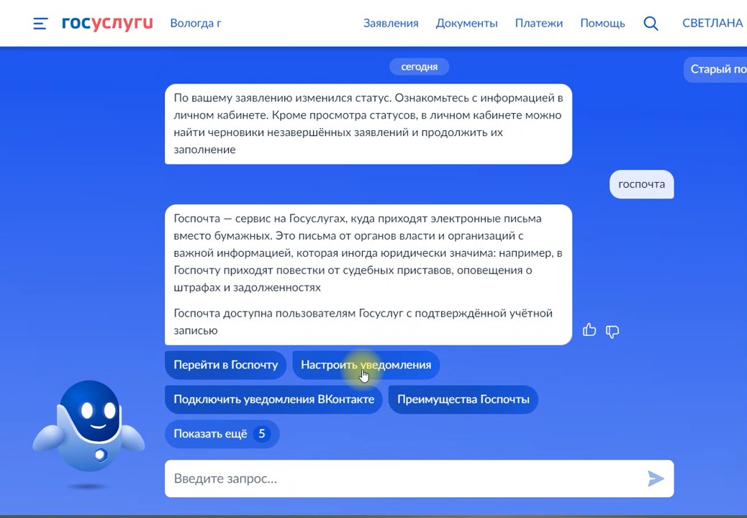
Task: Click the Госуслуги logo
Action: tap(107, 23)
